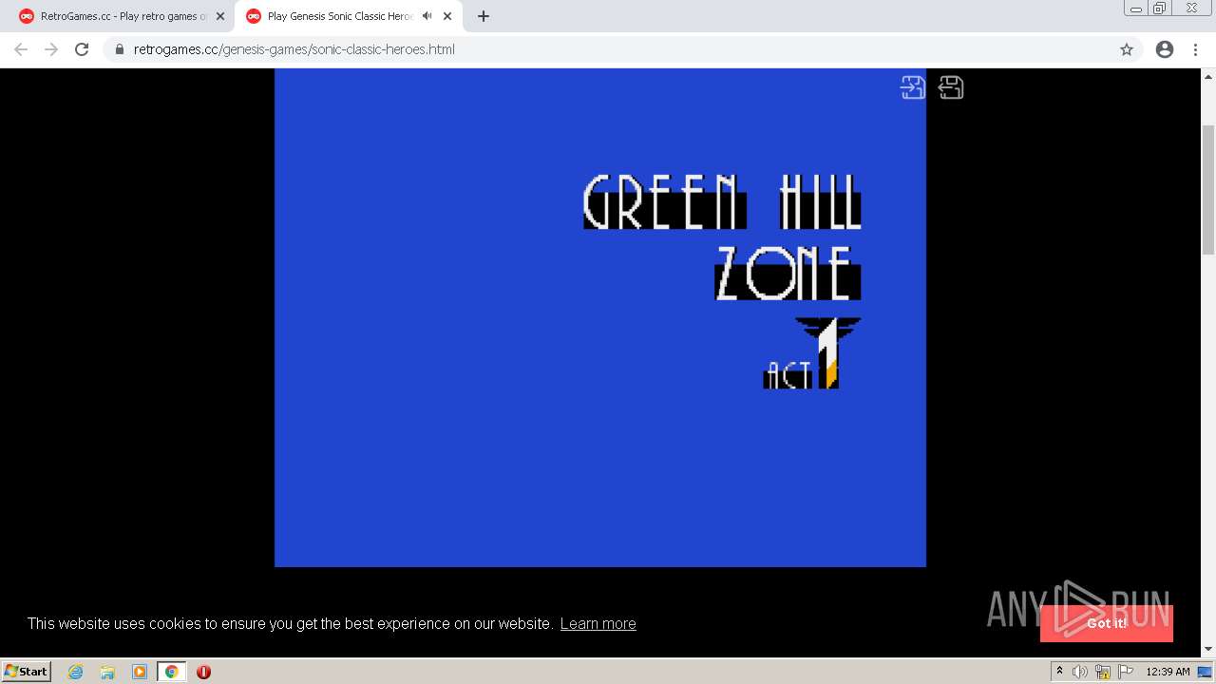The image size is (1216, 684).
Task: Click the Show desktop button
Action: point(1206,672)
